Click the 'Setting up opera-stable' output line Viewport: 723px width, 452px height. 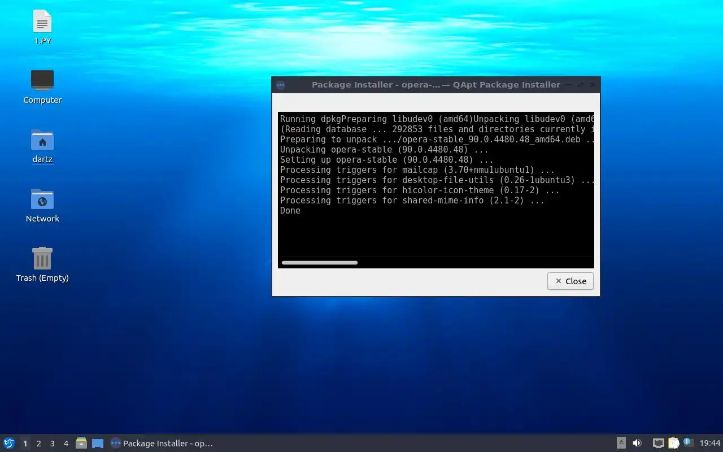387,160
